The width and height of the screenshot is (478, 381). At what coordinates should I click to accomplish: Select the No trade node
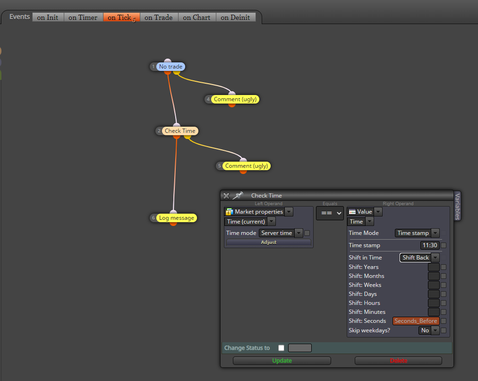tap(171, 67)
